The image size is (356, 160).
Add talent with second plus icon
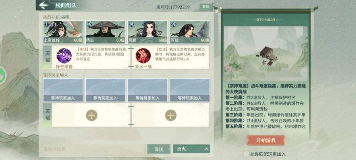click(171, 115)
